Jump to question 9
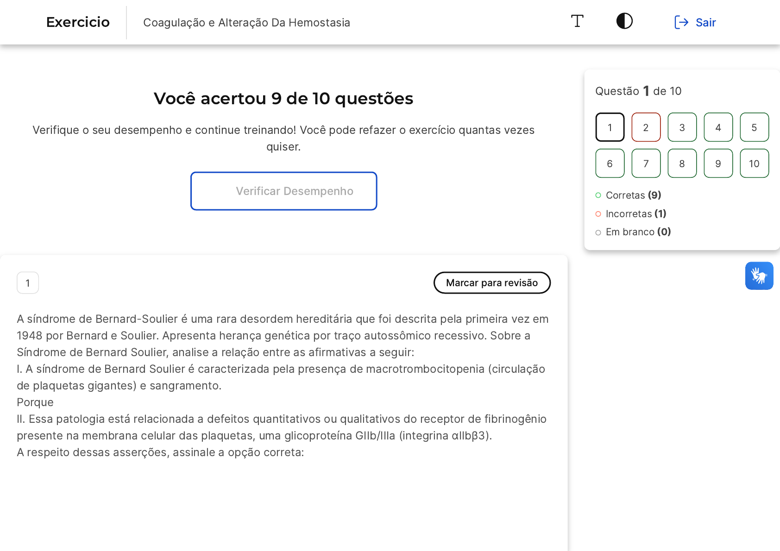 pos(718,163)
